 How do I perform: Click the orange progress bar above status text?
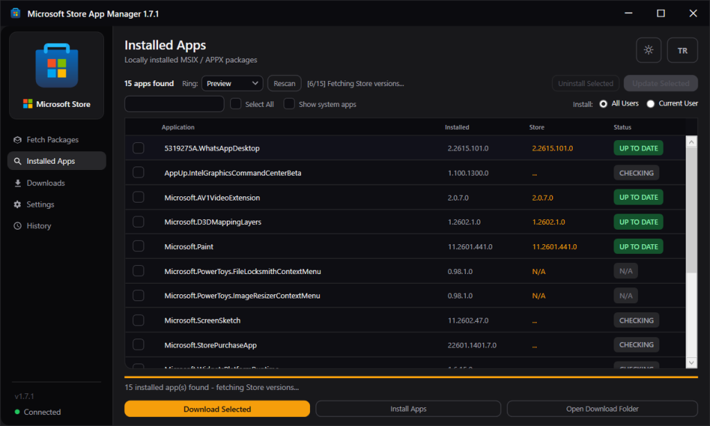click(x=410, y=377)
